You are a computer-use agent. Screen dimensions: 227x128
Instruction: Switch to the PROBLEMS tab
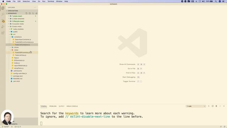tap(53, 106)
